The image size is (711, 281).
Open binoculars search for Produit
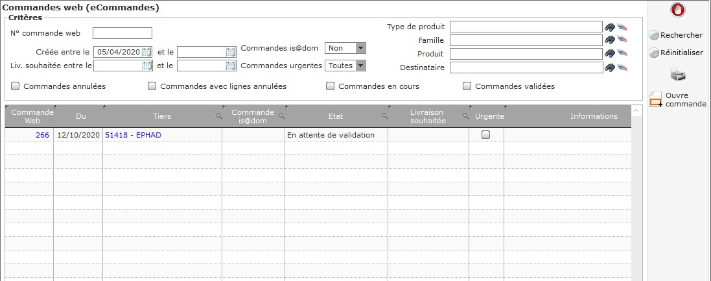[x=610, y=54]
